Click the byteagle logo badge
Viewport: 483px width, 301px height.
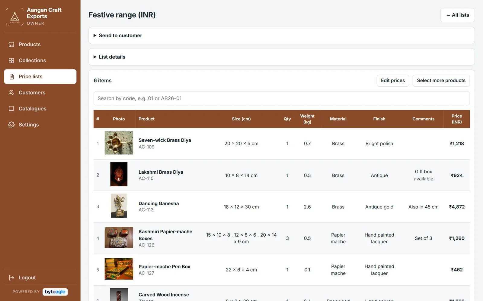click(x=55, y=292)
